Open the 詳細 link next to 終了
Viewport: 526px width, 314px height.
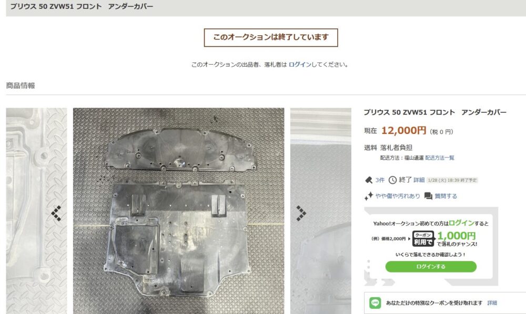click(x=419, y=180)
